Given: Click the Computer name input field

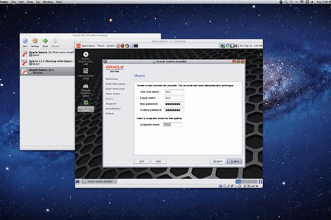Looking at the screenshot, I should pyautogui.click(x=174, y=125).
